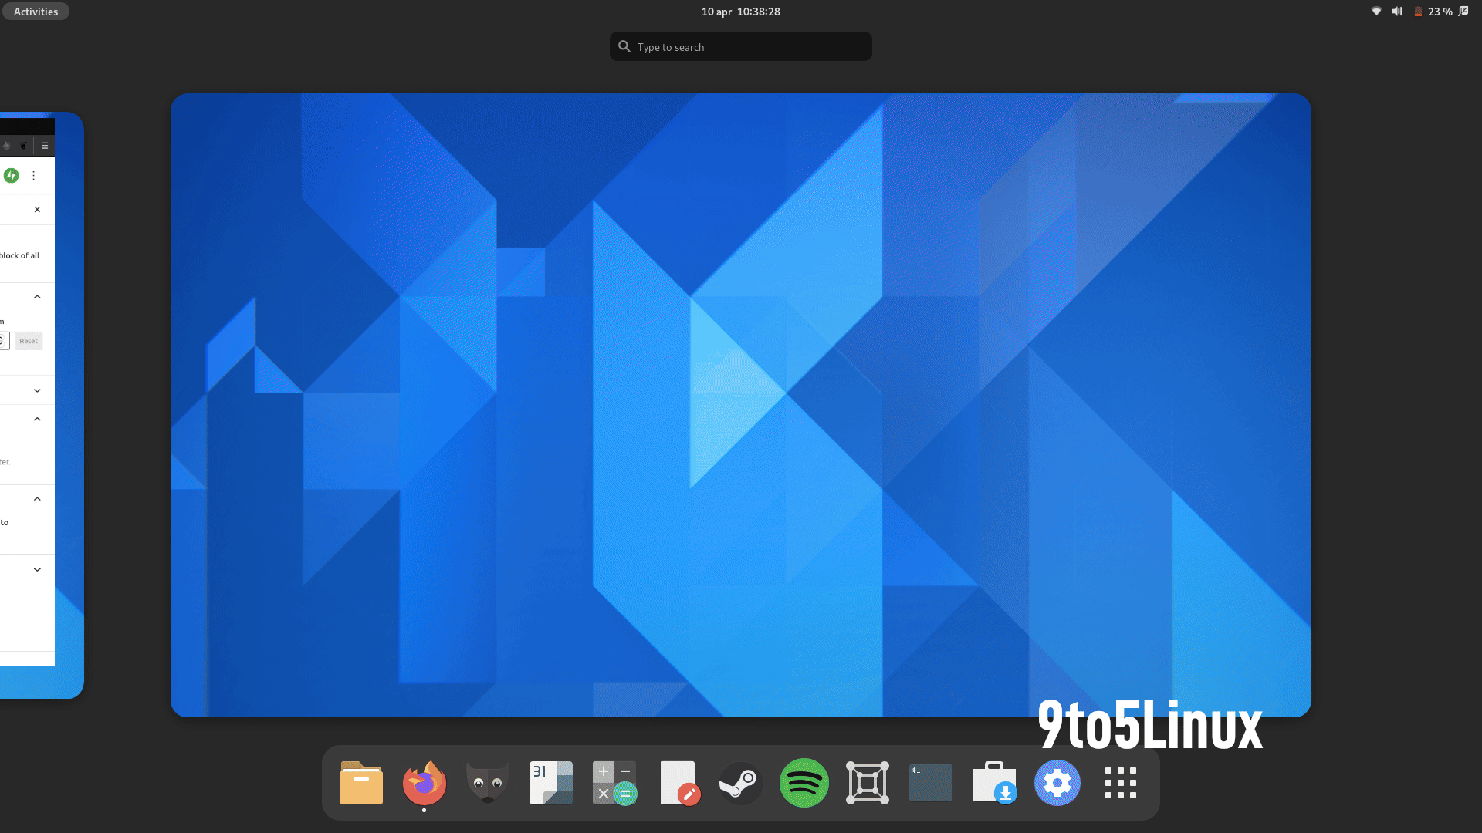The image size is (1482, 833).
Task: Open the three-dot menu in the extension panel
Action: (x=34, y=175)
